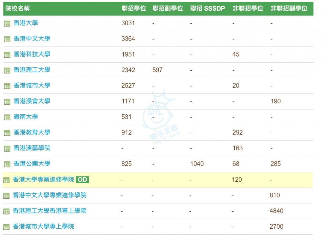Click the green OD badge
323x235 pixels.
click(x=82, y=180)
